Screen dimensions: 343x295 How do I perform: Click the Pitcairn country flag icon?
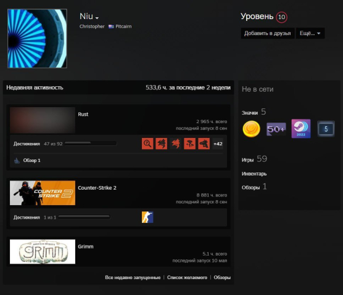(x=111, y=26)
